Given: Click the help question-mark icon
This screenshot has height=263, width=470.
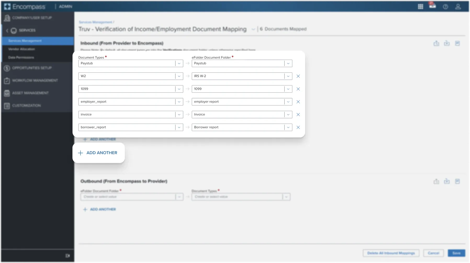Looking at the screenshot, I should pos(446,7).
